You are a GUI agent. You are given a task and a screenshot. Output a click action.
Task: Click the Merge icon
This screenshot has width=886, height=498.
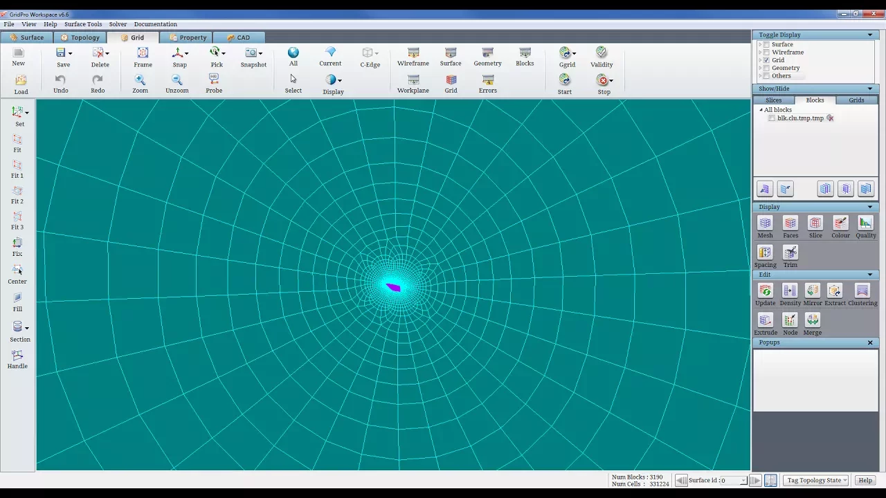[x=813, y=320]
